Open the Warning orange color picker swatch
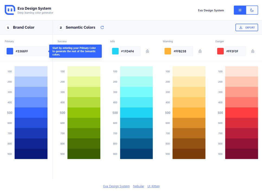Screen dimensions: 262x191 [168, 51]
